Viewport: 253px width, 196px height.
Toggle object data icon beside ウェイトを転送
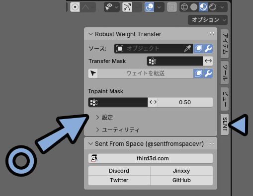click(198, 73)
